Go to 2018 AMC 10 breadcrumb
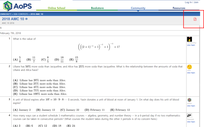 [x=36, y=14]
